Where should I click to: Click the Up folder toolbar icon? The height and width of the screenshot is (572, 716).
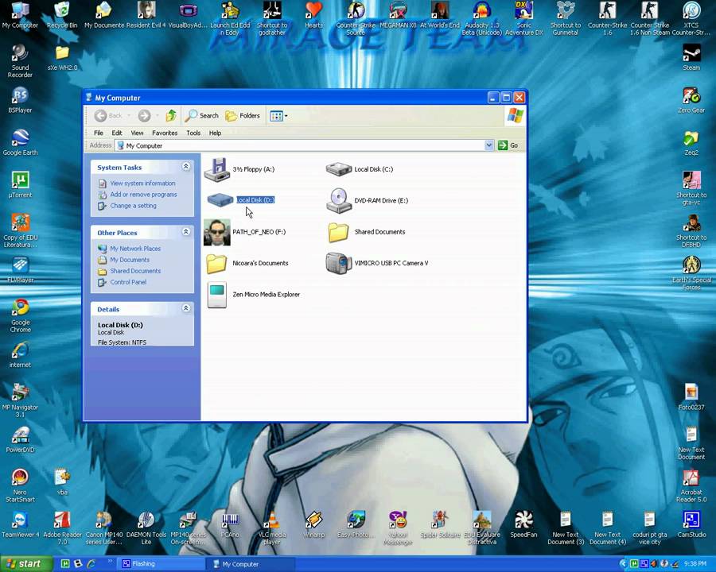pyautogui.click(x=171, y=116)
